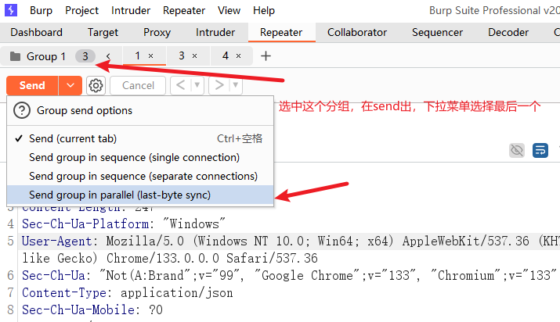Open request send settings gear icon
560x322 pixels.
(96, 85)
